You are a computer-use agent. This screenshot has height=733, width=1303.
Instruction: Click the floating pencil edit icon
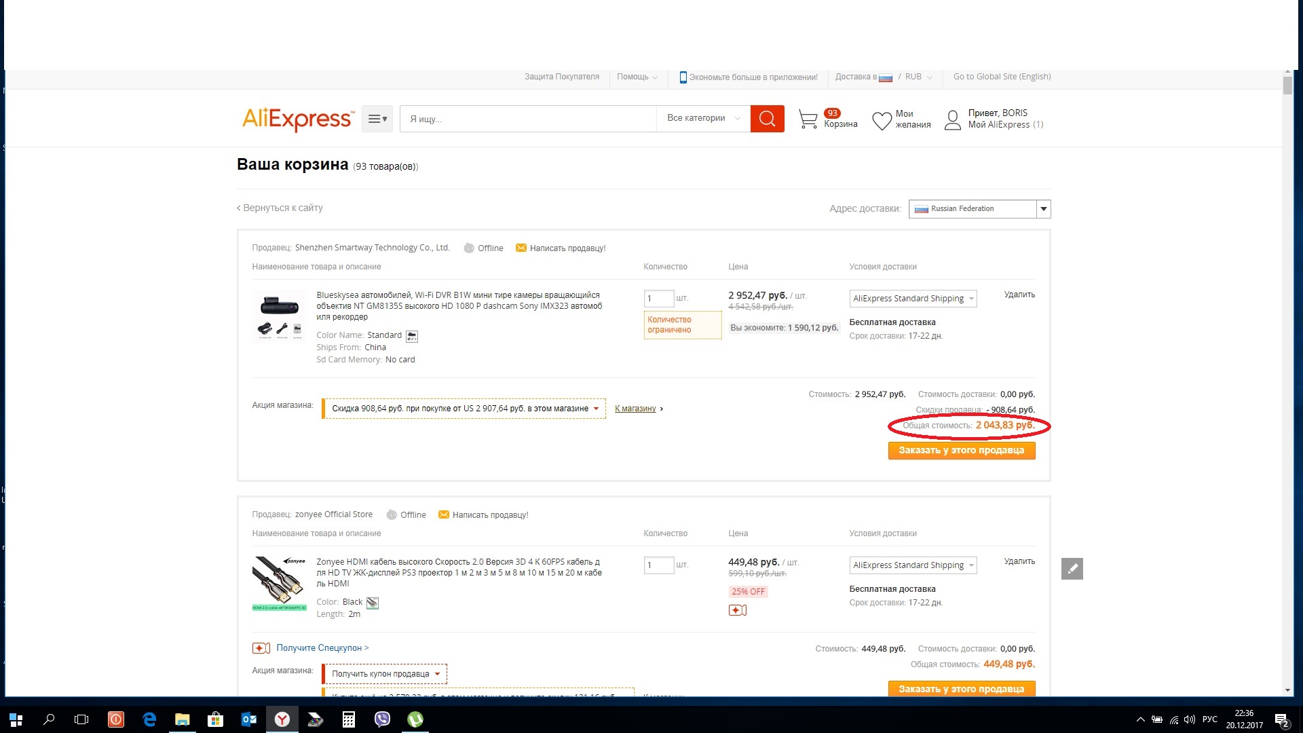click(1072, 569)
